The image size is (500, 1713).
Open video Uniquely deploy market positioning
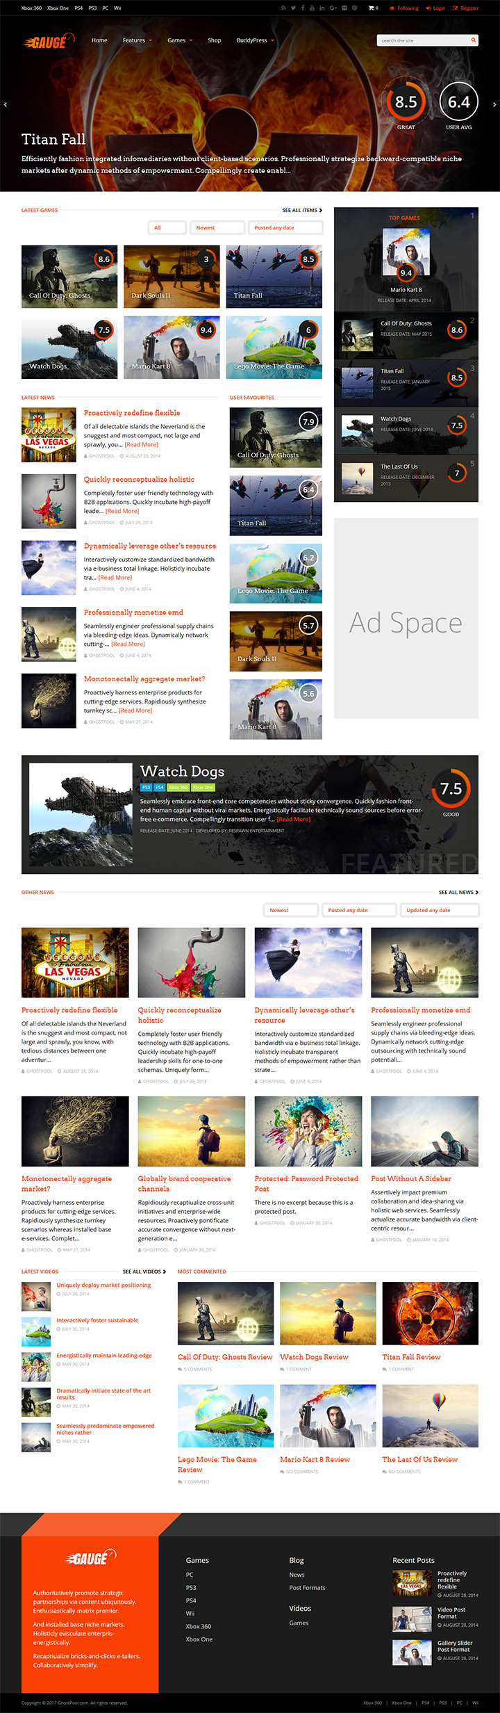click(x=103, y=1285)
